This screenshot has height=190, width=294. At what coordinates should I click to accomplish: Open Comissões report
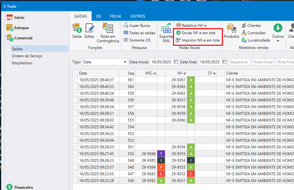pos(254,33)
